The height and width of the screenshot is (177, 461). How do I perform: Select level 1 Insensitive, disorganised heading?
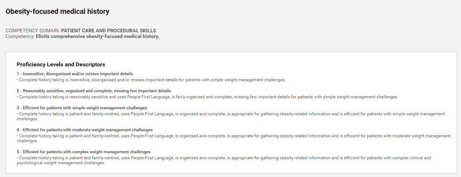coord(75,74)
